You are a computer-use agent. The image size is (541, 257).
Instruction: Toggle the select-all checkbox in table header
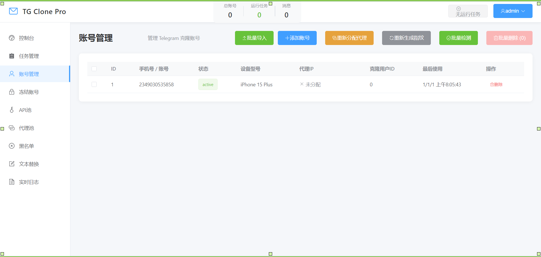(x=94, y=69)
